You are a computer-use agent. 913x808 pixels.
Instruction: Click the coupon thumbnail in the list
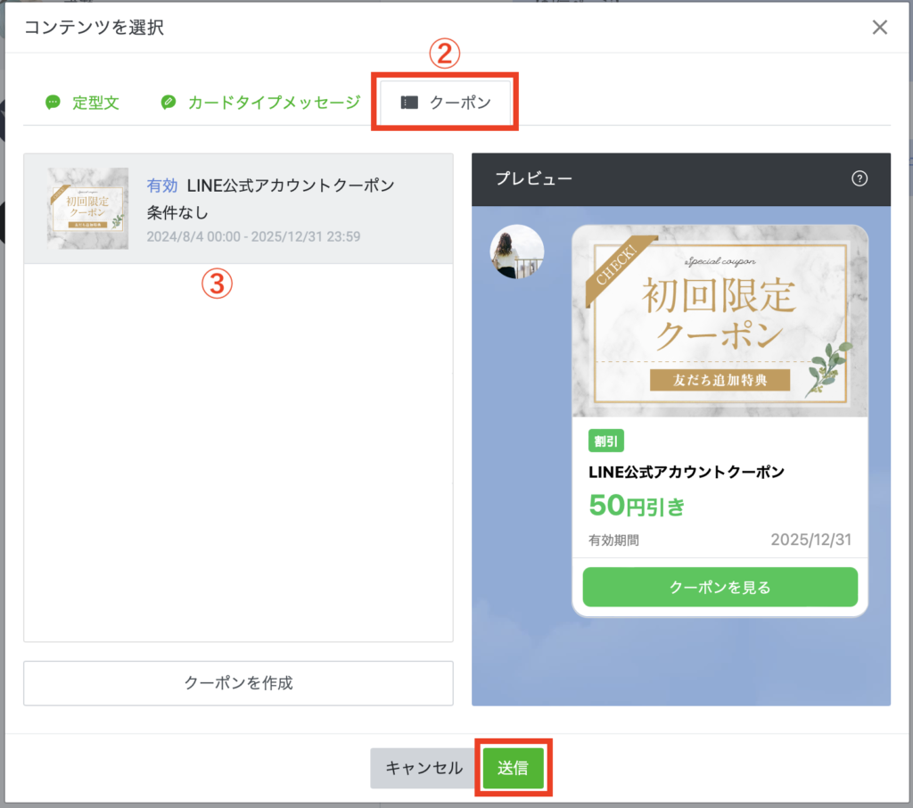87,208
